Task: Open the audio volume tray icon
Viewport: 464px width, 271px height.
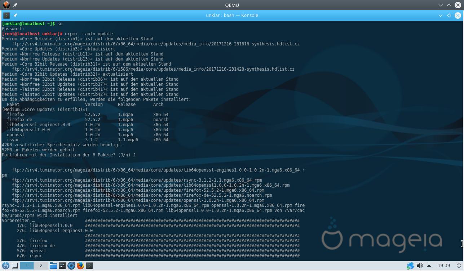Action: click(x=420, y=266)
